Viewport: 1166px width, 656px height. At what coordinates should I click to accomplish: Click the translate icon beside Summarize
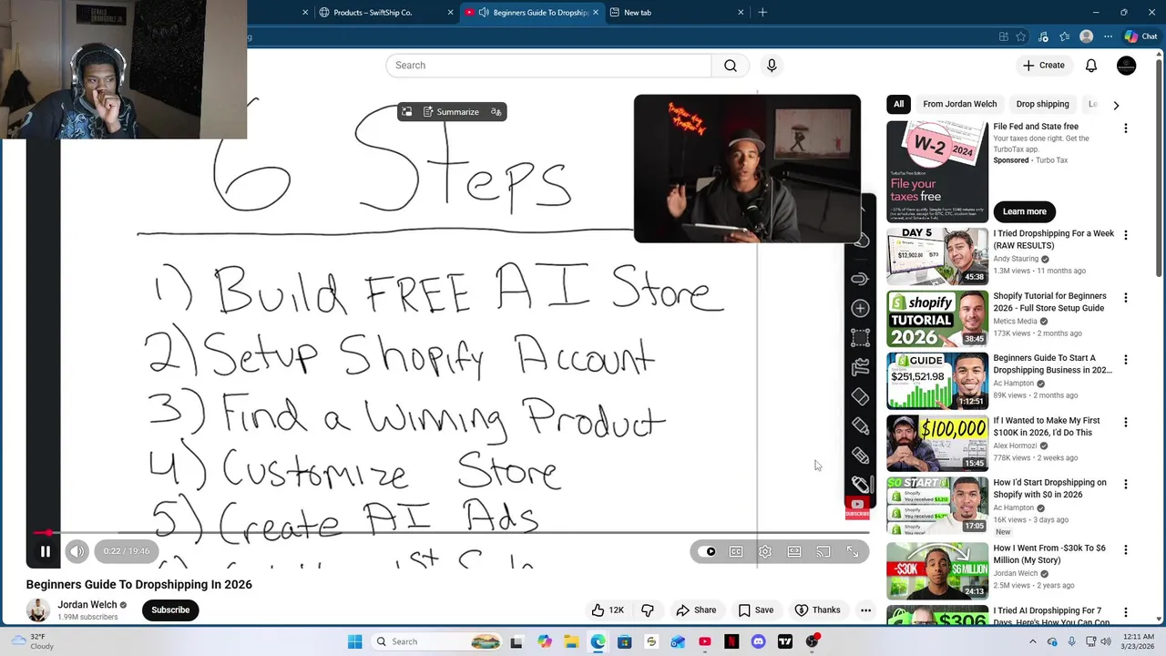tap(496, 112)
